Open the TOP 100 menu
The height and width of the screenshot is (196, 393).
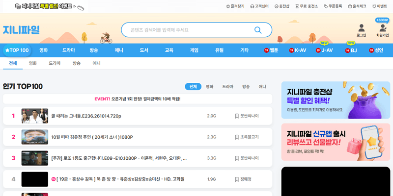point(17,50)
